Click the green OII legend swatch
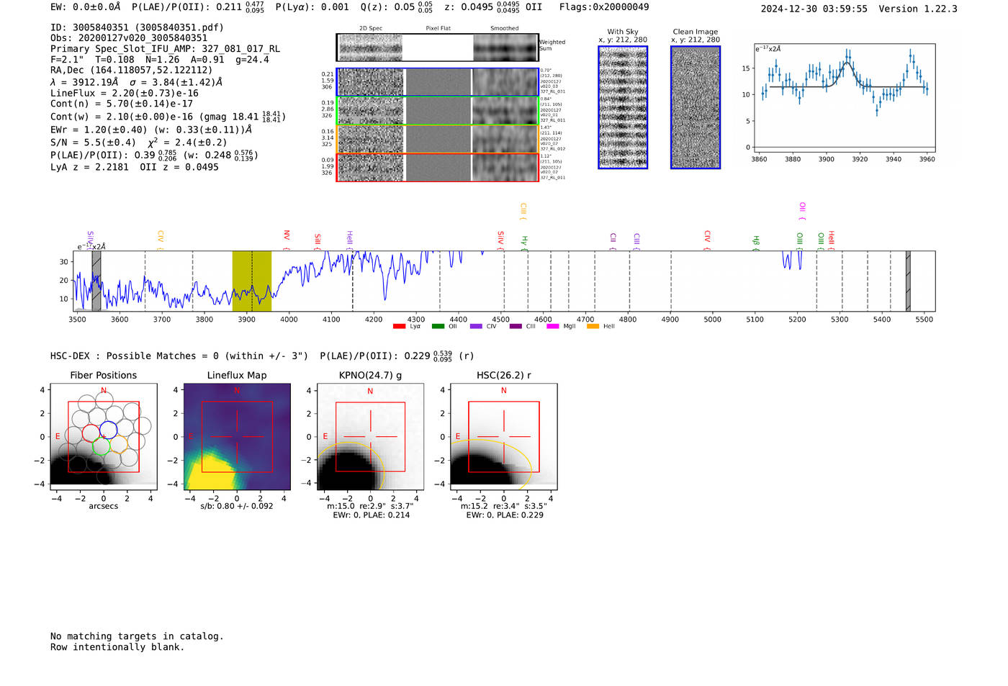The height and width of the screenshot is (686, 1008). (x=438, y=326)
